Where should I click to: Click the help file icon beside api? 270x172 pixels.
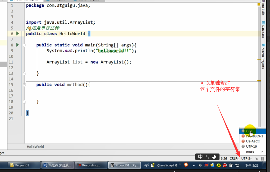153,165
